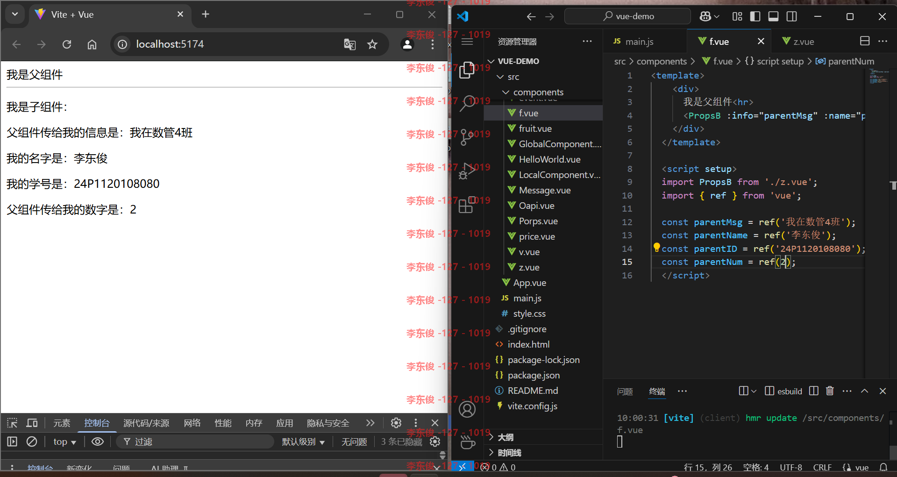Toggle the device toolbar in DevTools

pos(32,423)
